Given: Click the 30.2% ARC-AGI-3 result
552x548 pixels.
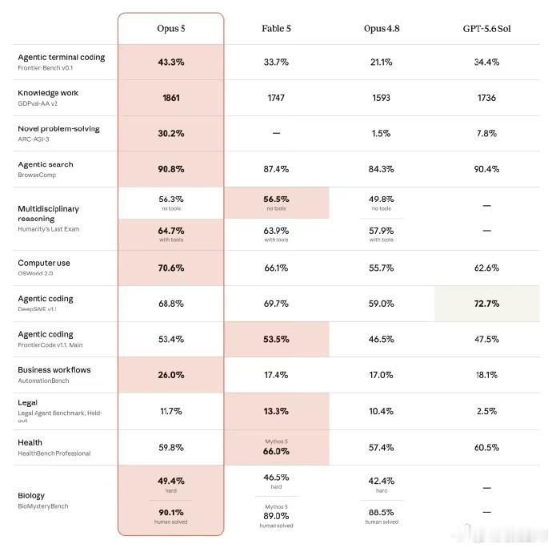Looking at the screenshot, I should coord(171,133).
